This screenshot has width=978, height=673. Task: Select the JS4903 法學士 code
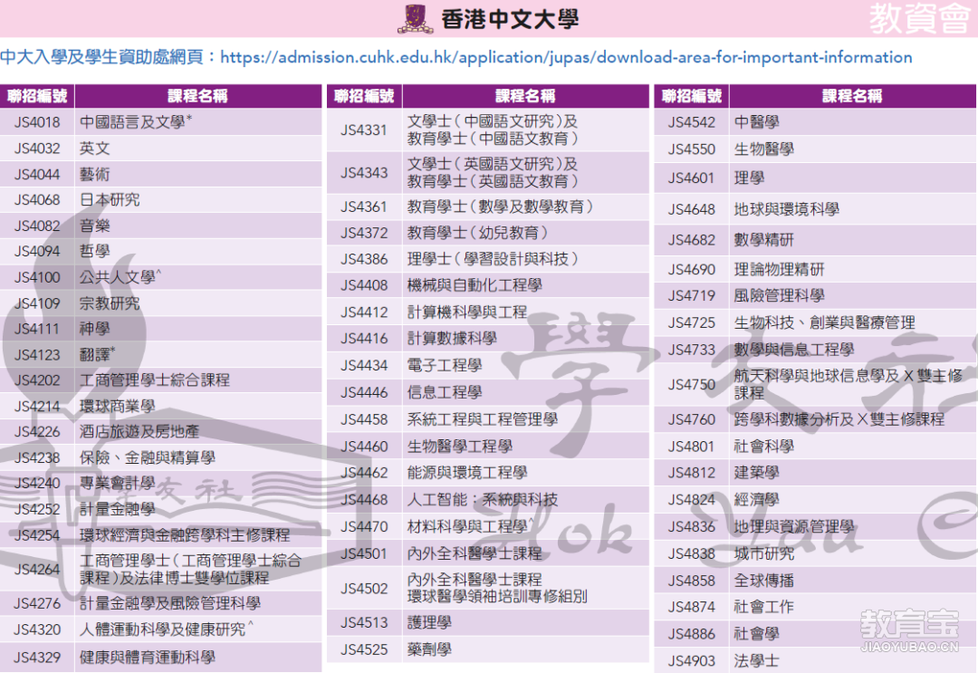pos(692,660)
